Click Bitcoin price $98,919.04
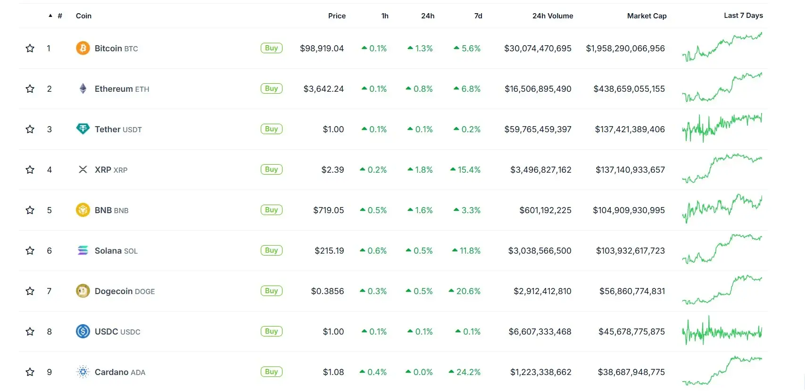This screenshot has height=391, width=805. (x=322, y=48)
